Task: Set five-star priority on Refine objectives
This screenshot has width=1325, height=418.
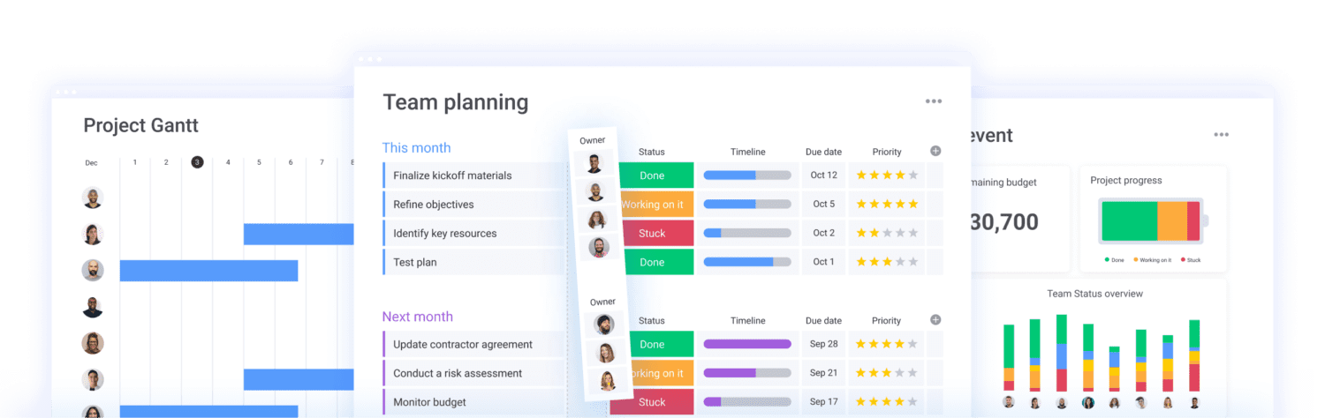Action: [x=886, y=204]
